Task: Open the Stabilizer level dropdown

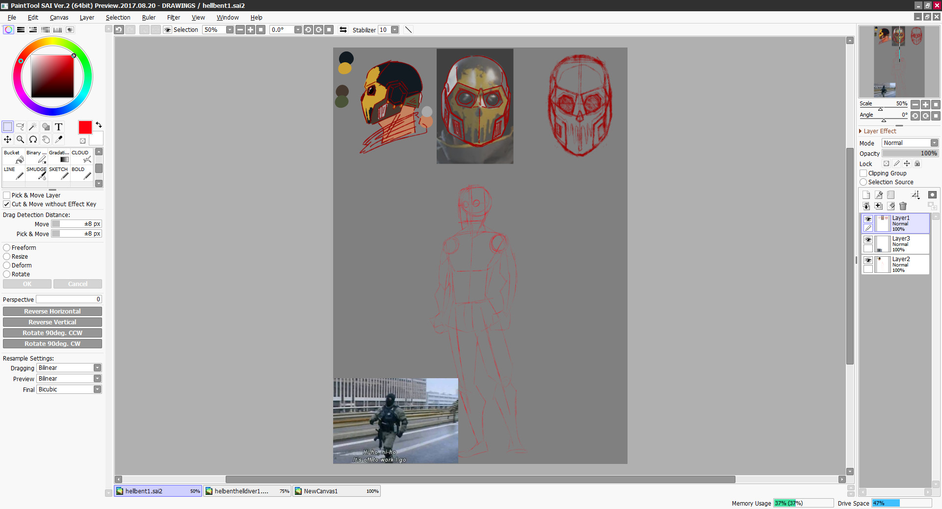Action: point(394,30)
